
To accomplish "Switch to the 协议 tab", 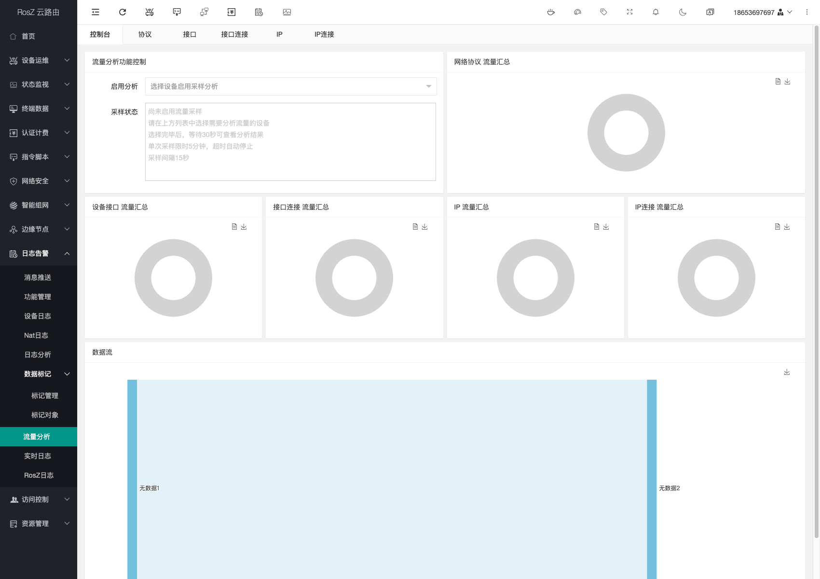I will [145, 34].
